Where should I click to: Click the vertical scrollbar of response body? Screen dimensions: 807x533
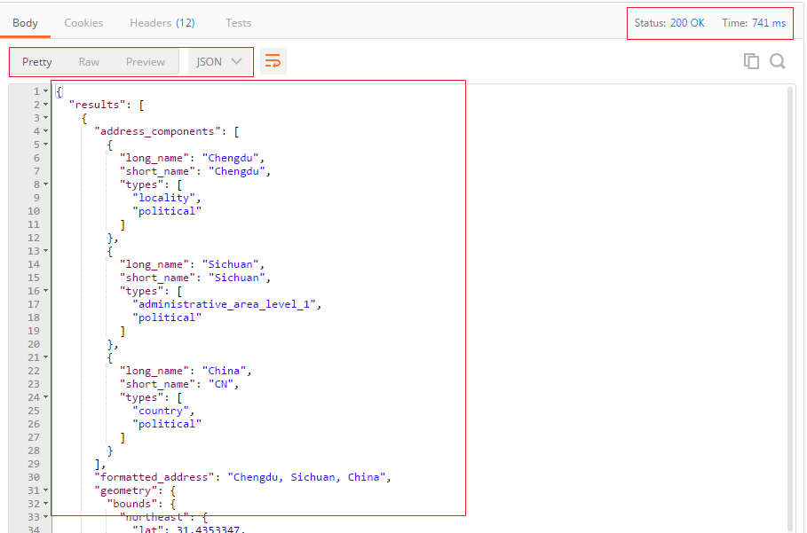tap(791, 309)
